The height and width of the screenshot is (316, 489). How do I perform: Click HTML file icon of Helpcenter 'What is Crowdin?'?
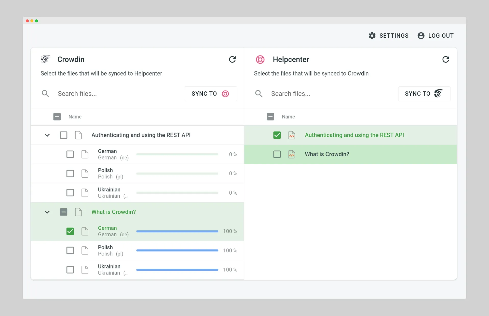[292, 154]
